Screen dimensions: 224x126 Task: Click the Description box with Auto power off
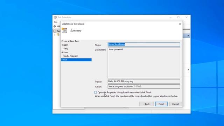tap(144, 63)
